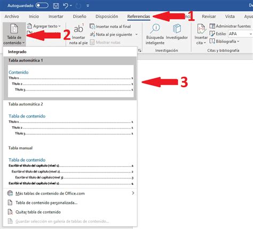Click the Tabla de contenido page icon
This screenshot has height=229, width=253.
pos(14,29)
